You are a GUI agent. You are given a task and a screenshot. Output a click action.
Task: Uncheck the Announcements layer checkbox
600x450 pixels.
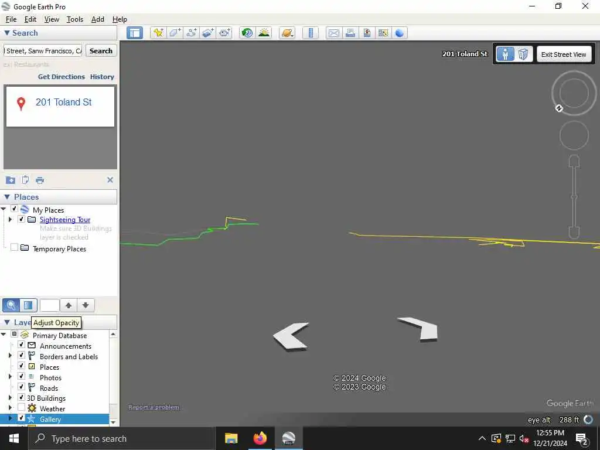22,345
